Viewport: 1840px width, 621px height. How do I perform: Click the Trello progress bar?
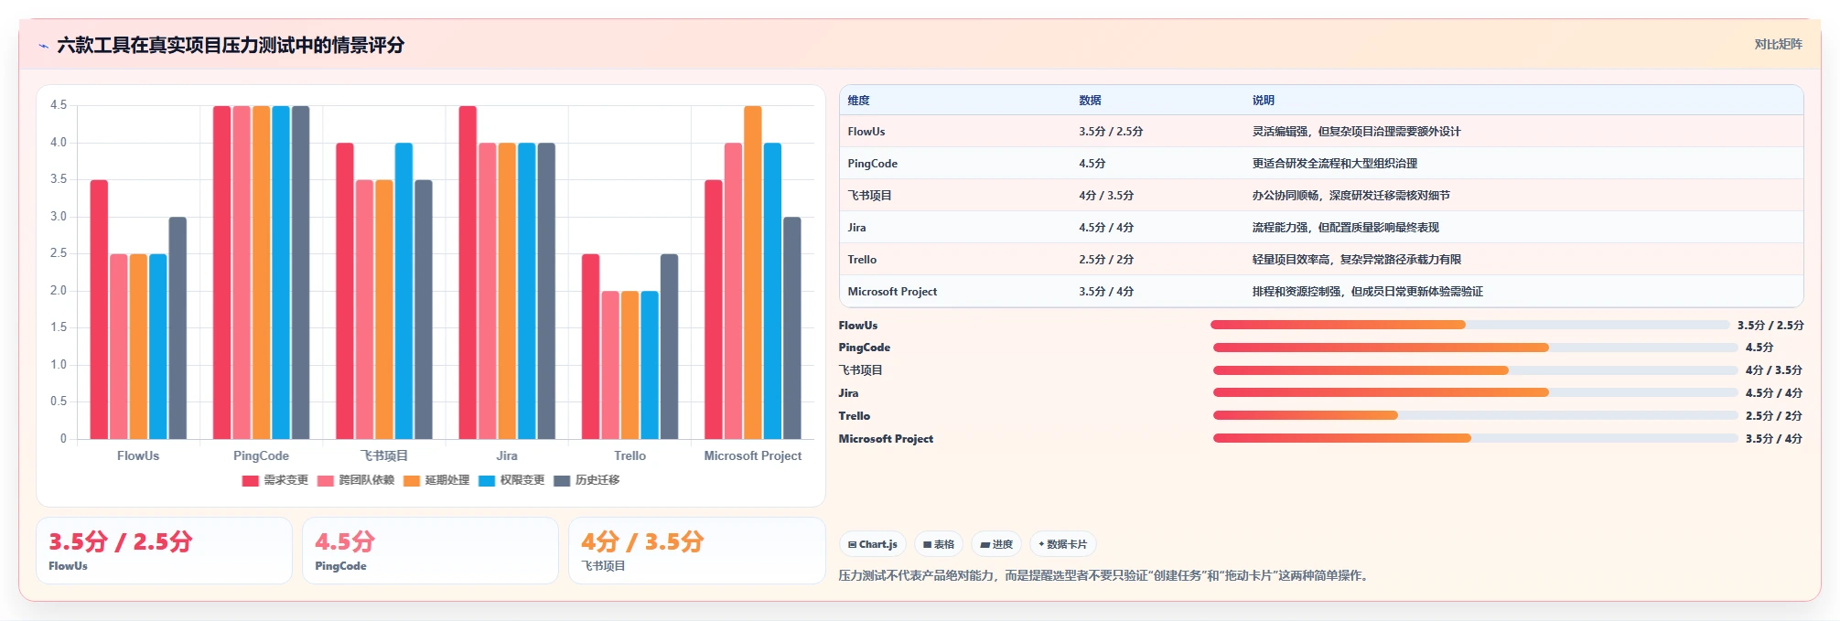click(x=1475, y=415)
